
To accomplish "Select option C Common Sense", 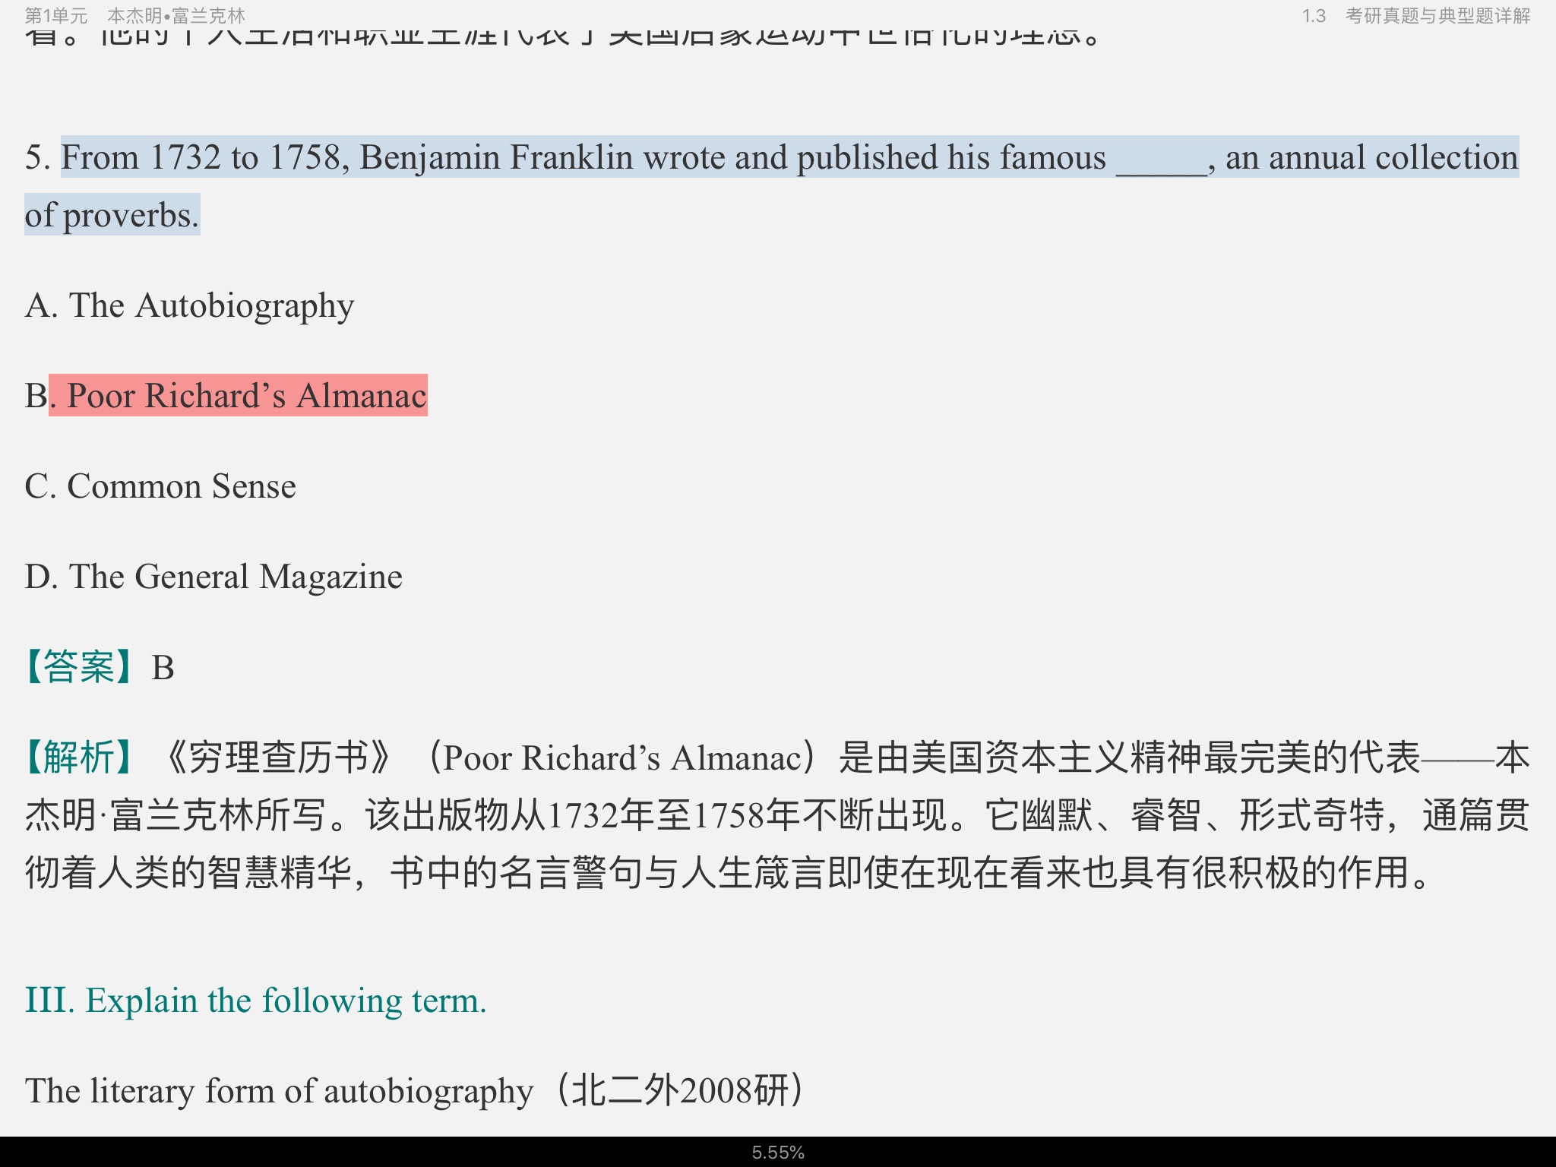I will coord(160,486).
